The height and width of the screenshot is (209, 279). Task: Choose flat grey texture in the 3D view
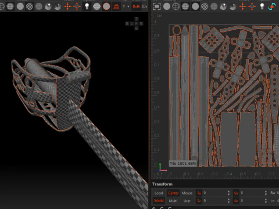20,6
